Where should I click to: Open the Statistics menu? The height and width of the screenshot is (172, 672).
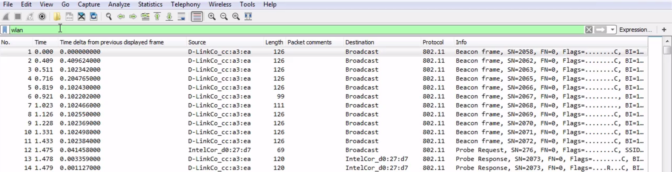pos(150,5)
